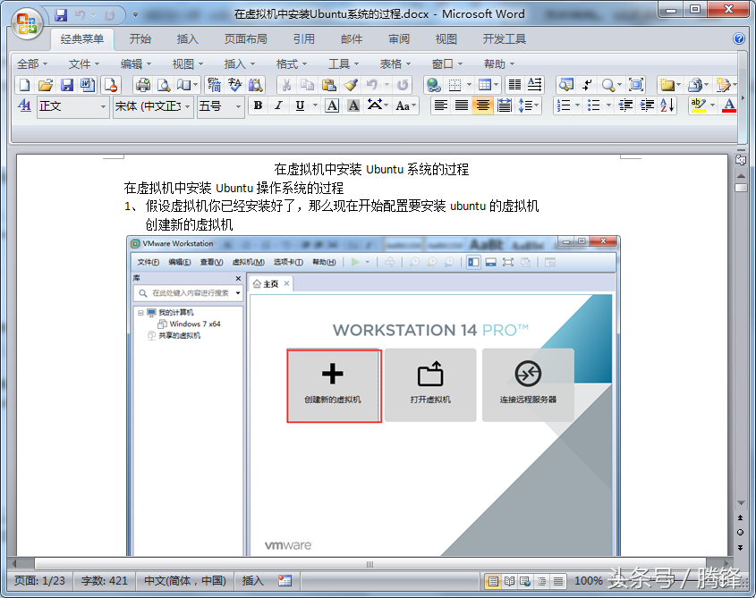
Task: Justify text alignment
Action: [462, 105]
